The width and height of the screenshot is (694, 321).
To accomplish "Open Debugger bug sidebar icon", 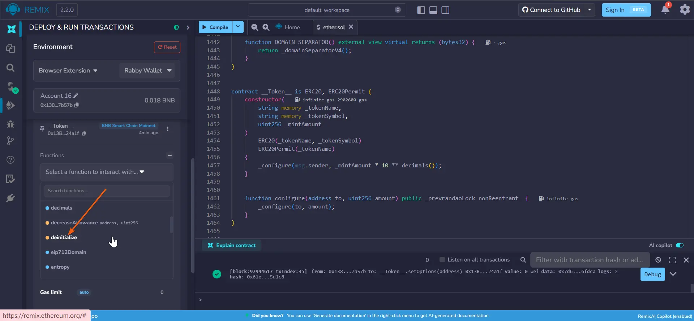I will [10, 124].
